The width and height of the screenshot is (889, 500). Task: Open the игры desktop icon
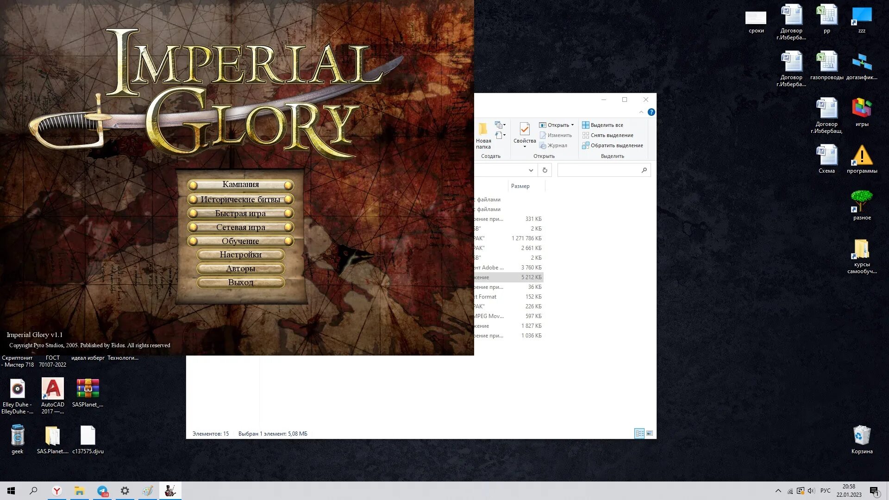coord(862,112)
